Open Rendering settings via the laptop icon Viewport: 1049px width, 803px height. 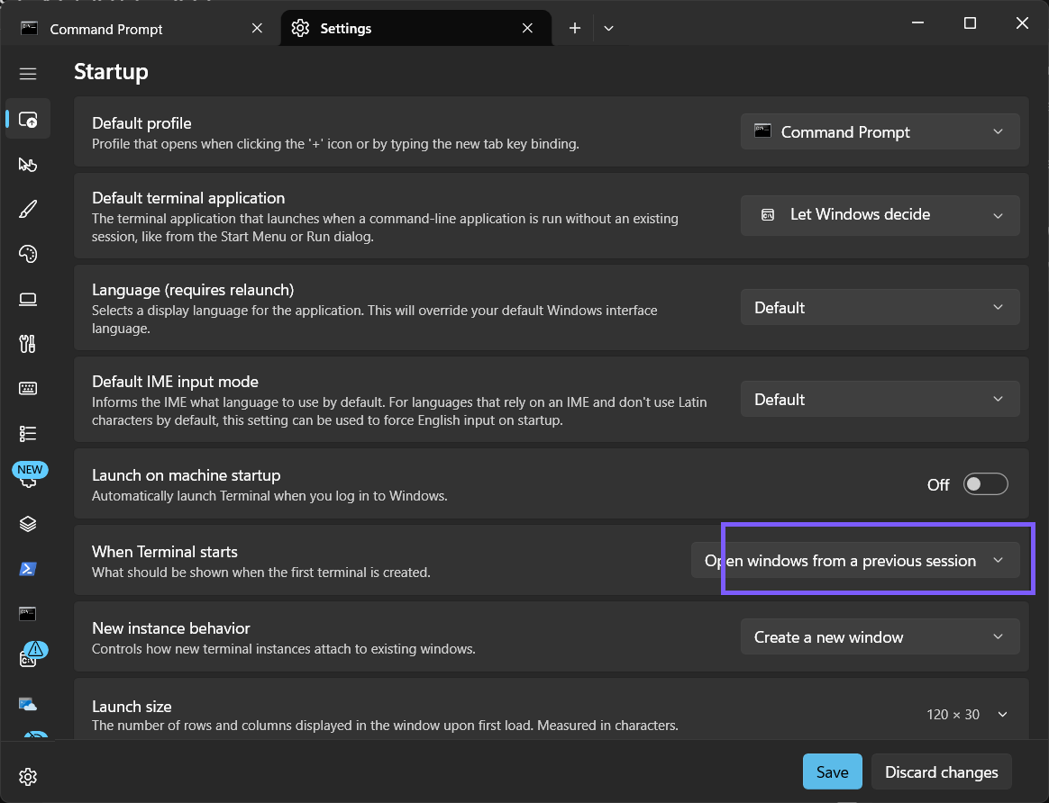coord(27,299)
